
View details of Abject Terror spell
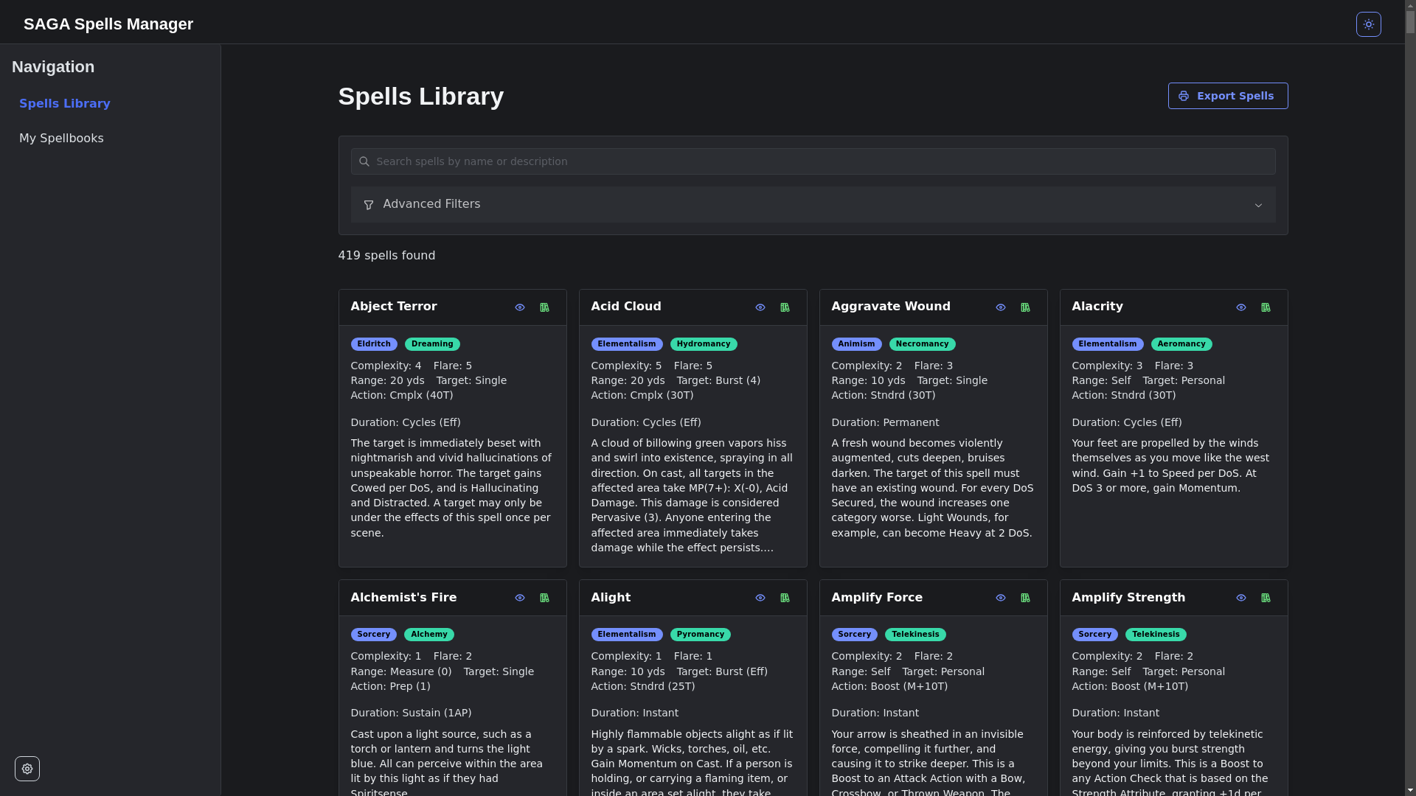[520, 307]
